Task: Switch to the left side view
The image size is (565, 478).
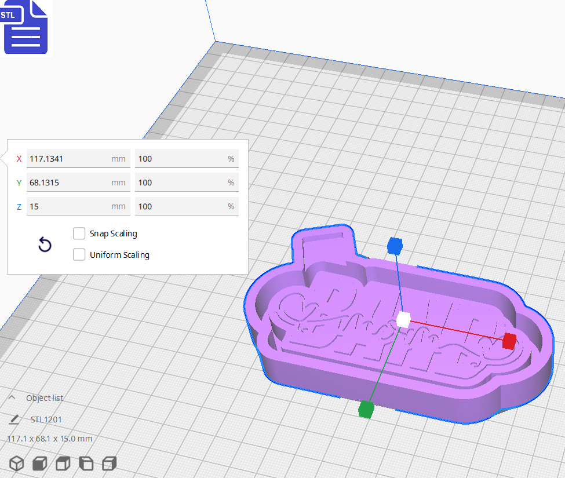Action: click(x=86, y=464)
